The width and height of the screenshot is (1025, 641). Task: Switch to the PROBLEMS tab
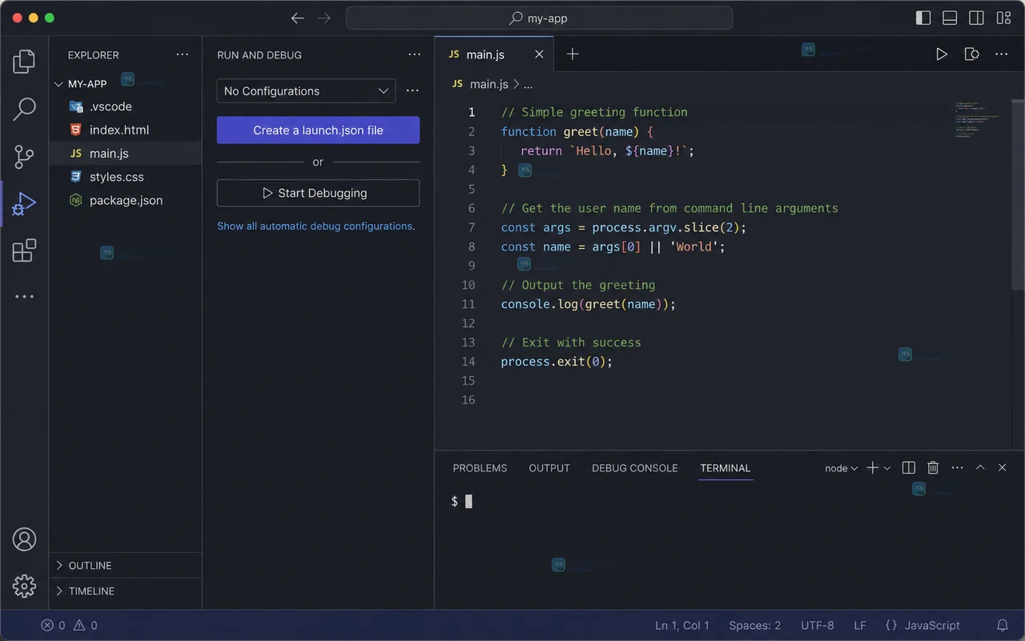pyautogui.click(x=480, y=468)
